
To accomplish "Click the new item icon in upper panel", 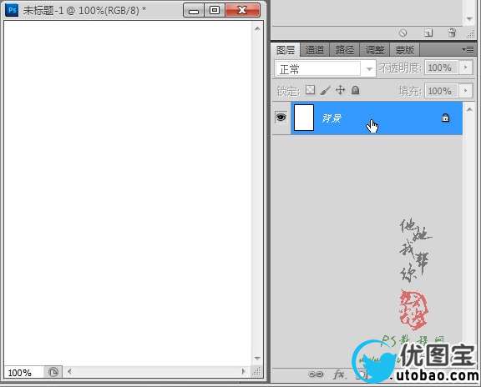I will tap(428, 33).
